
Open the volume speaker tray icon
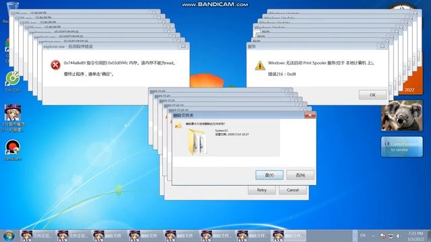tap(398, 236)
